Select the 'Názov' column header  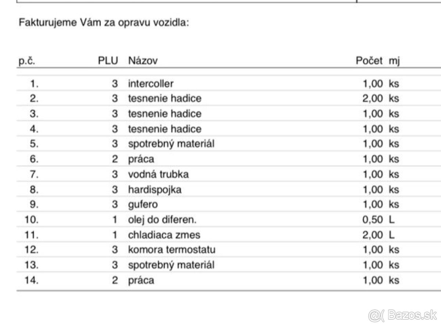143,61
